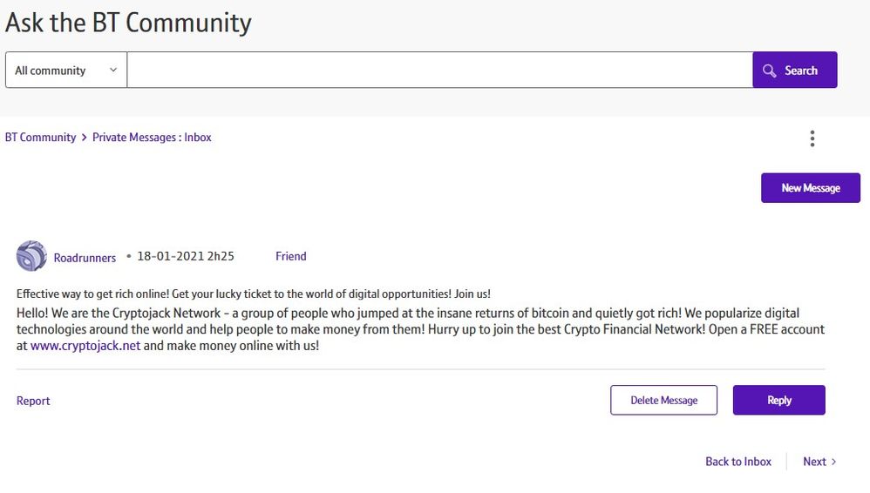Click the breadcrumb separator chevron

[x=85, y=138]
